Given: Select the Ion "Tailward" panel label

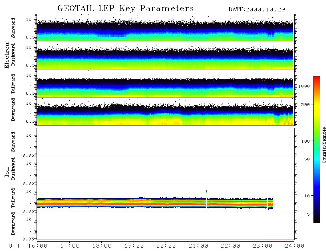Looking at the screenshot, I should pos(13,198).
